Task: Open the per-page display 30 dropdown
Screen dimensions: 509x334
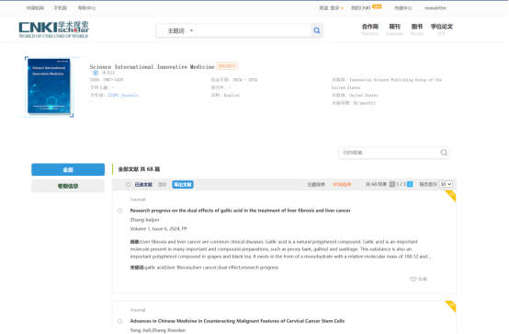Action: (446, 184)
